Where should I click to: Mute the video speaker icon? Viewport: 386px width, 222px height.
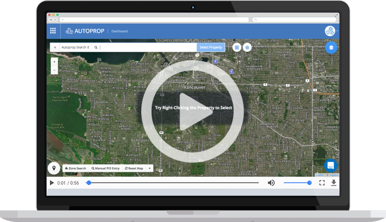271,183
